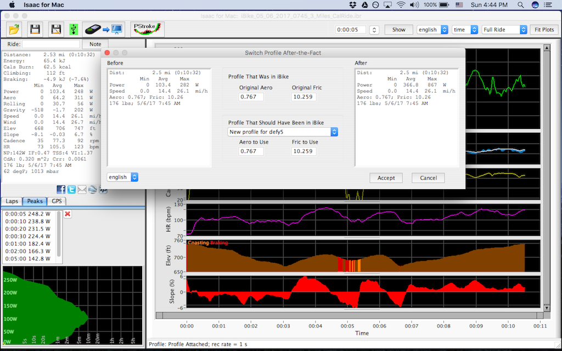Switch to the GPS tab

pyautogui.click(x=58, y=201)
